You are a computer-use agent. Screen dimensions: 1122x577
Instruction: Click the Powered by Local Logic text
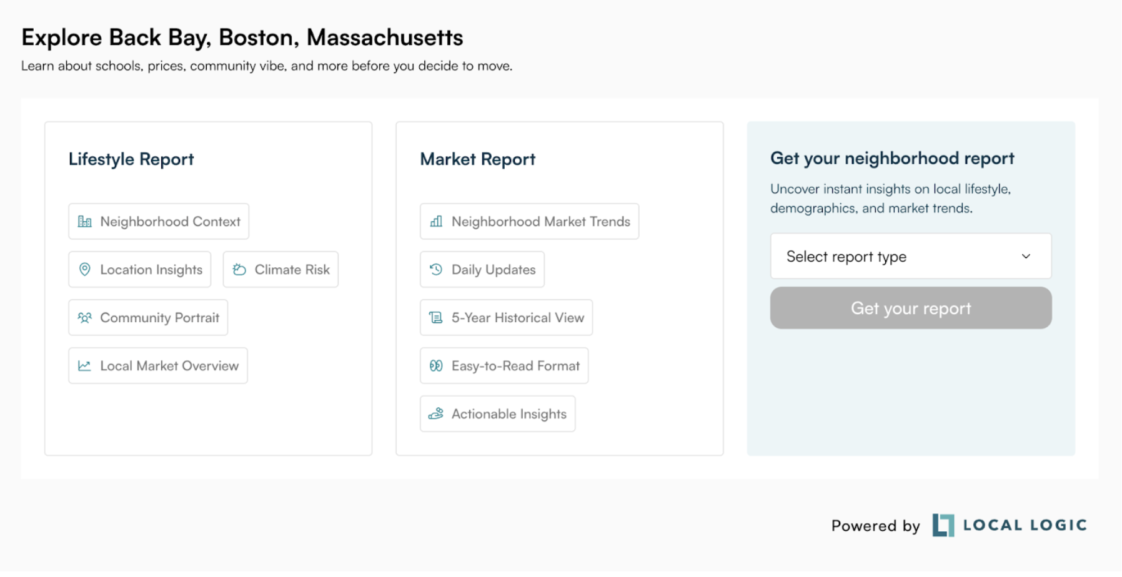875,526
